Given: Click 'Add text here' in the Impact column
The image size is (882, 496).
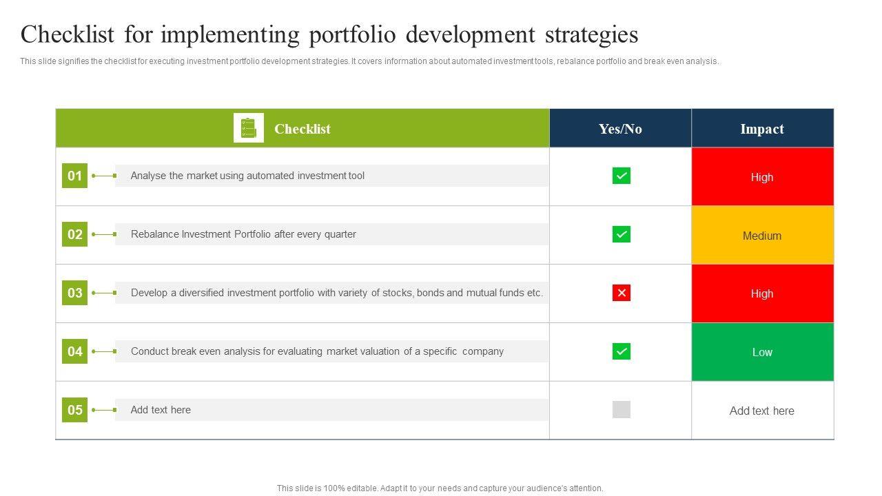Looking at the screenshot, I should pyautogui.click(x=762, y=411).
